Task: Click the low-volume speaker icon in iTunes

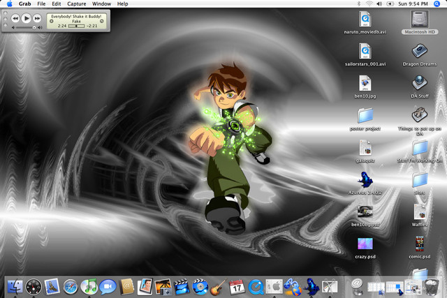Action: coord(13,28)
